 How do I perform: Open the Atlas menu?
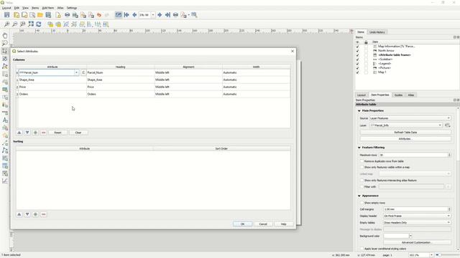[60, 8]
